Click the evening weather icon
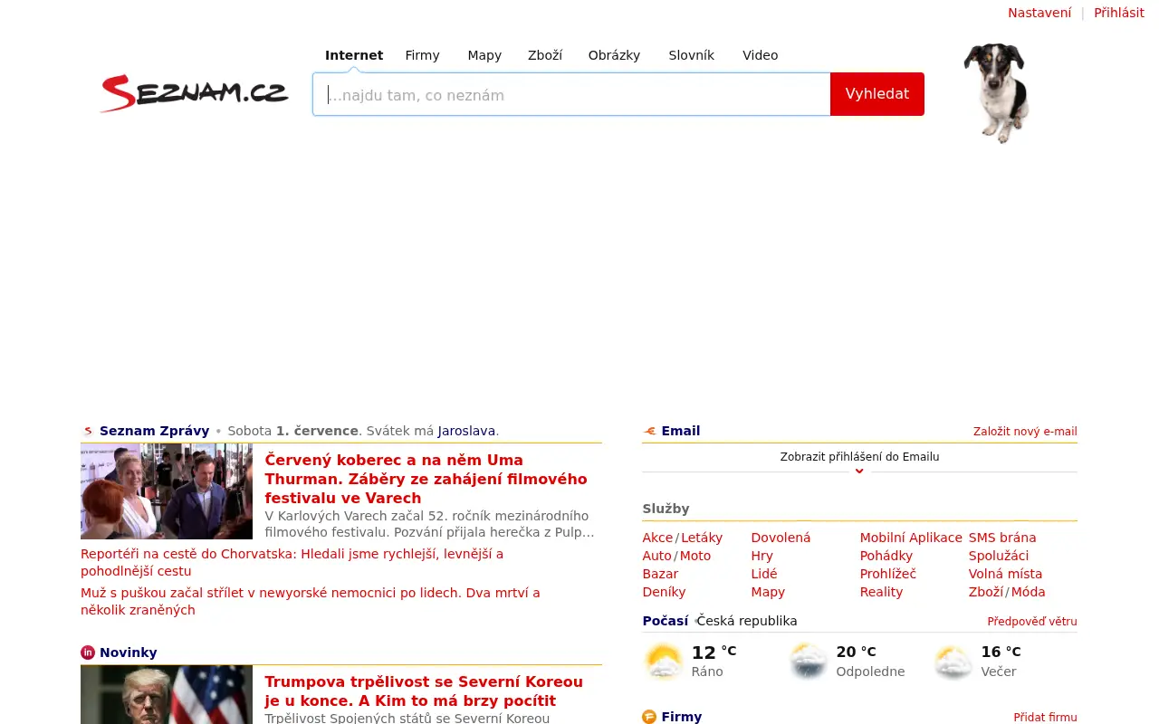This screenshot has height=724, width=1159. click(x=953, y=662)
